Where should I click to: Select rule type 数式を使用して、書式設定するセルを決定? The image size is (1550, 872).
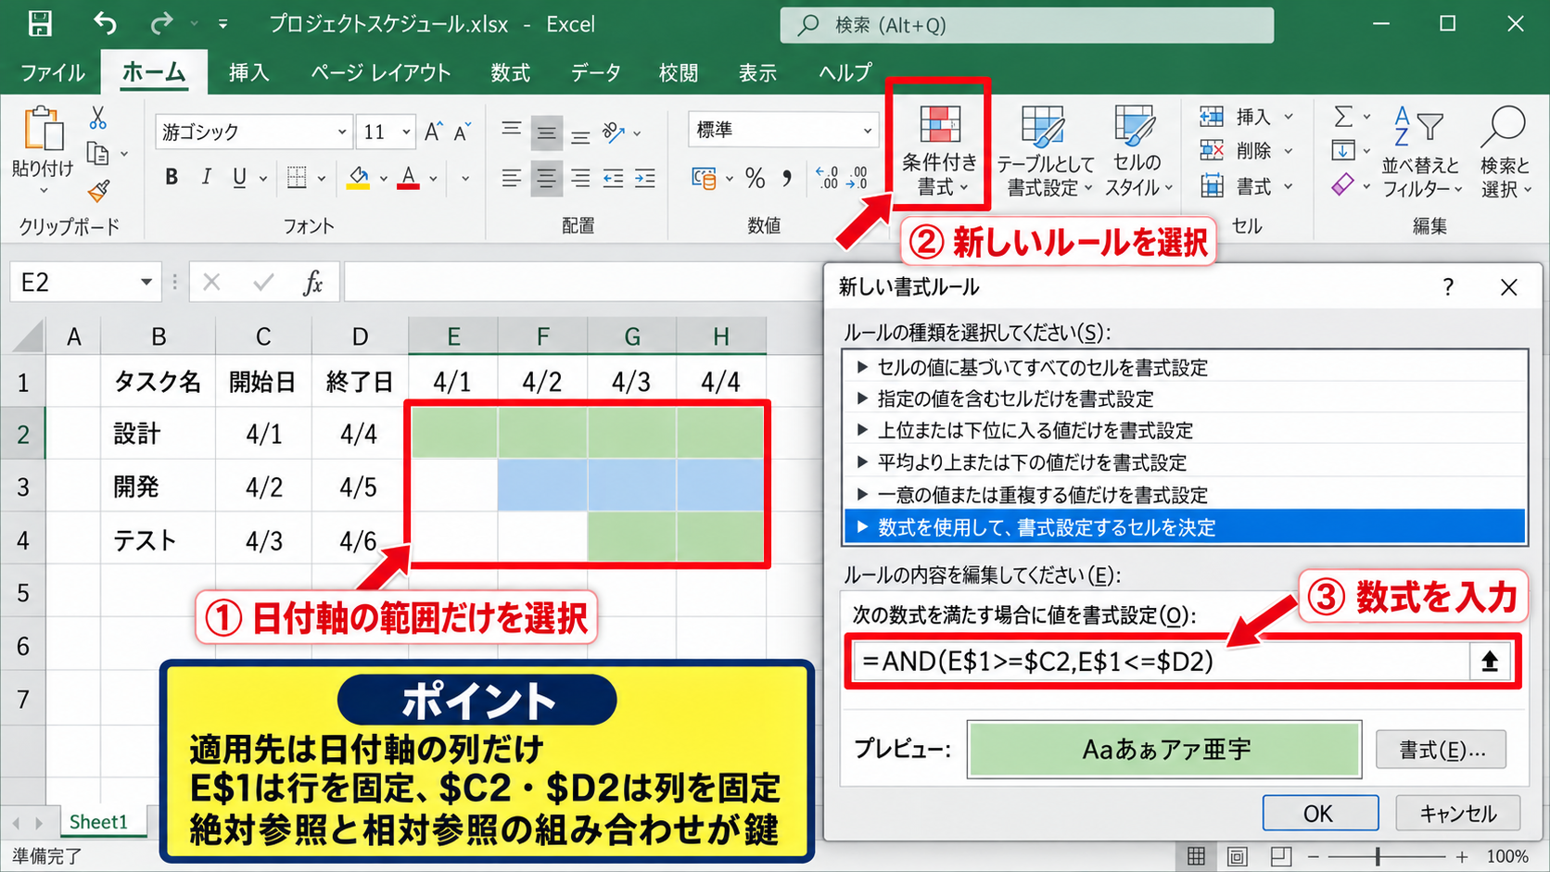pos(1184,527)
